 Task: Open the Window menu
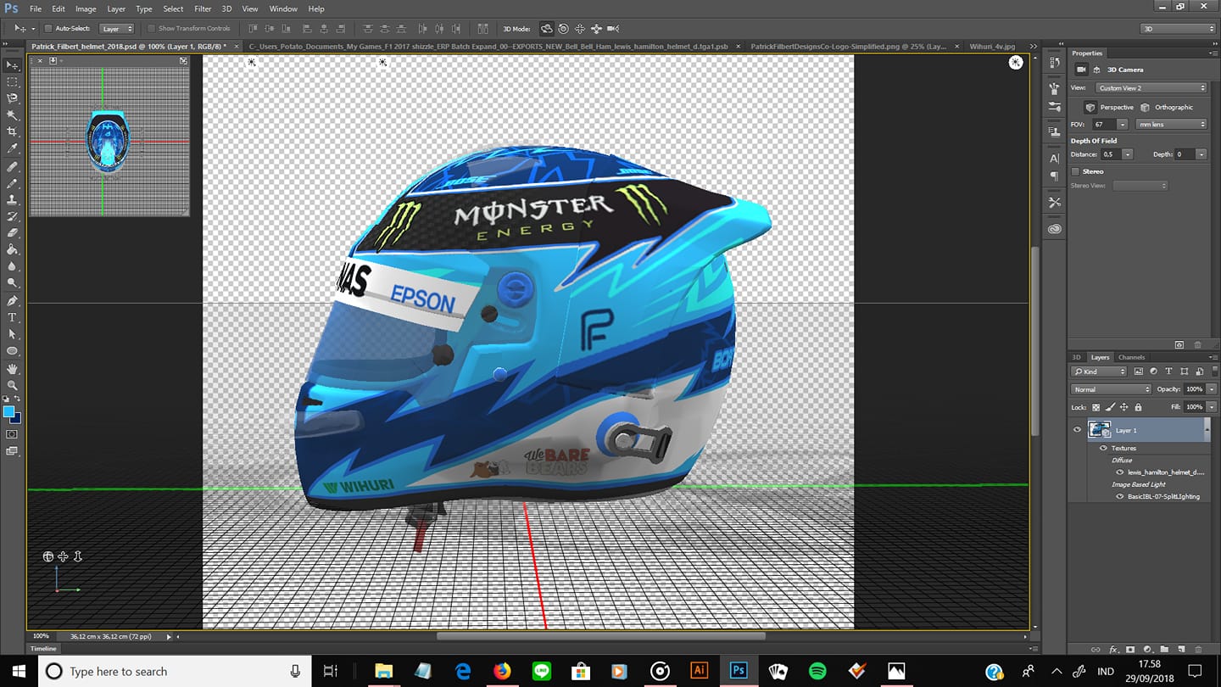(283, 8)
